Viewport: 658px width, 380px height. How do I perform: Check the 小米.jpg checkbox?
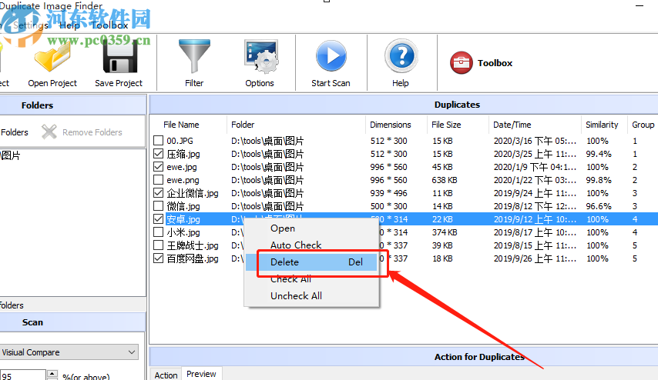click(158, 232)
